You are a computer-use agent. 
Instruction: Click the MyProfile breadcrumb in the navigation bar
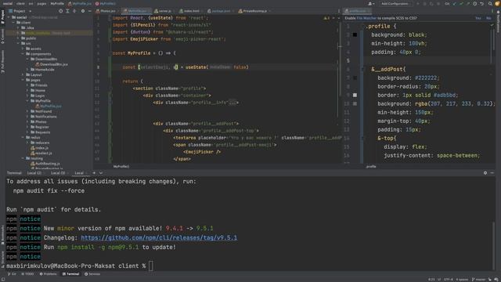(x=57, y=3)
